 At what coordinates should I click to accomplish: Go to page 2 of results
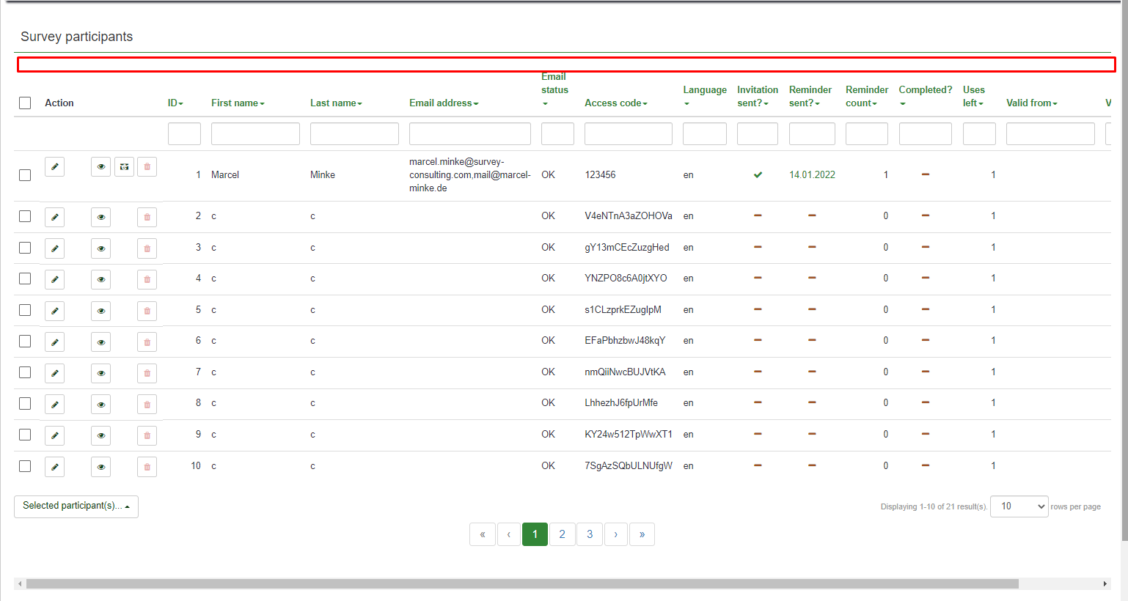coord(562,534)
